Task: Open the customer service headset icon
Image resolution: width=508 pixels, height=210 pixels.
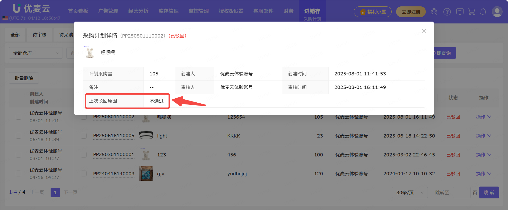Action: [x=434, y=12]
